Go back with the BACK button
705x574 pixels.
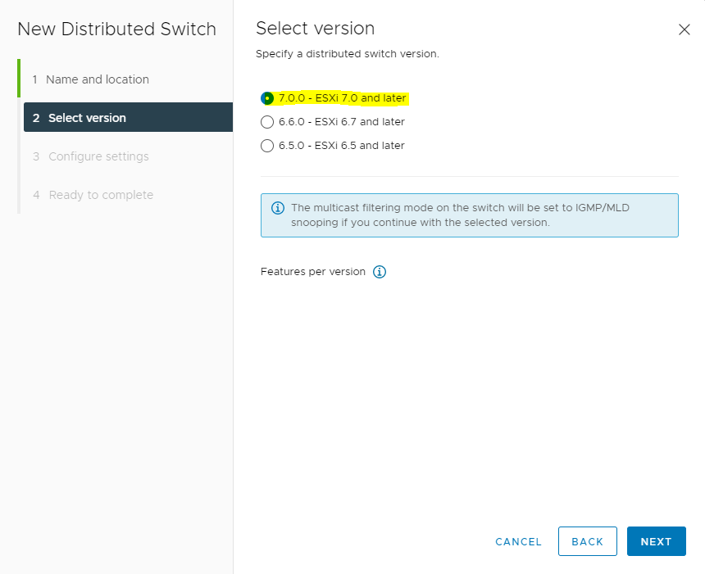[587, 541]
